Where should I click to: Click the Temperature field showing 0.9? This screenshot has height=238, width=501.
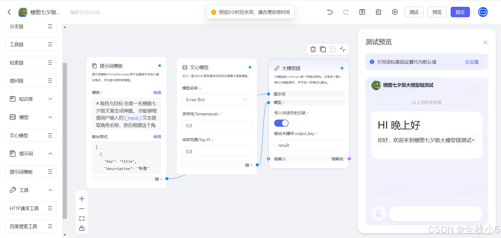[217, 126]
